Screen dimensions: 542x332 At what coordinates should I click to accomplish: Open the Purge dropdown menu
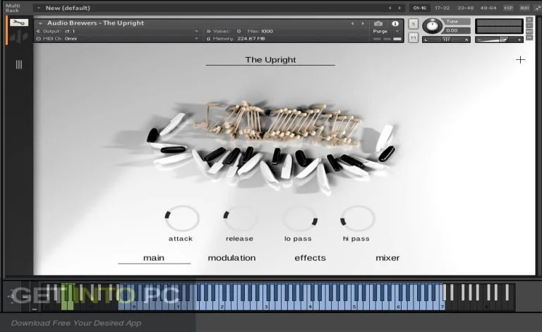point(397,31)
